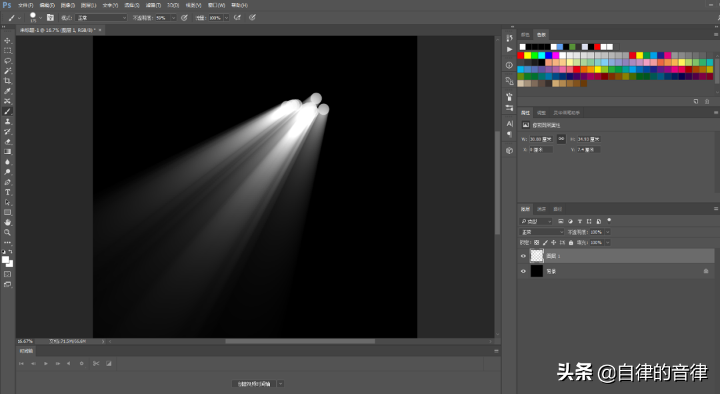The height and width of the screenshot is (394, 720).
Task: Delete swatch trash button
Action: coord(707,101)
